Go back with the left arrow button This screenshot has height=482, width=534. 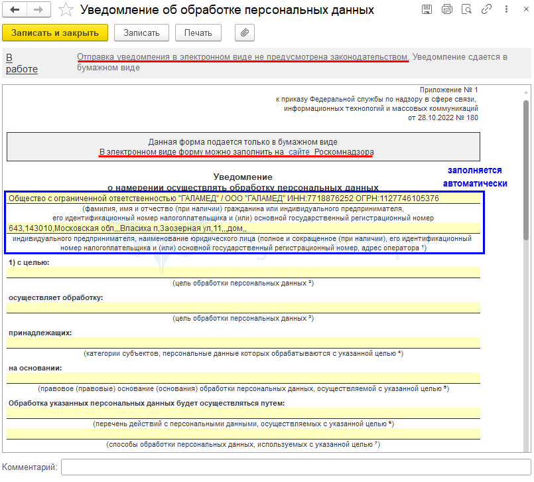point(15,9)
